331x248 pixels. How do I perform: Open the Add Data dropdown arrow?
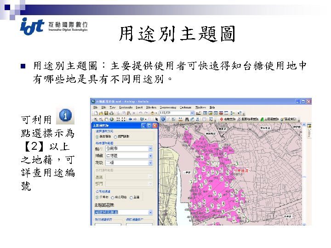click(156, 113)
